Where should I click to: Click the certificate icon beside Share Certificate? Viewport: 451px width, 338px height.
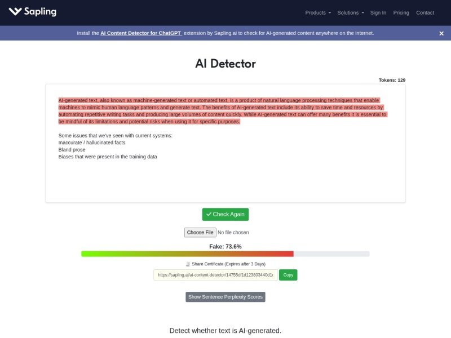(x=186, y=264)
